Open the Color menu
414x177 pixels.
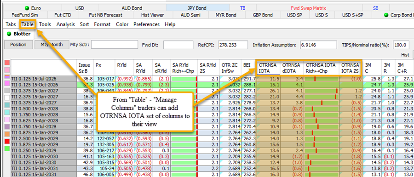122,24
